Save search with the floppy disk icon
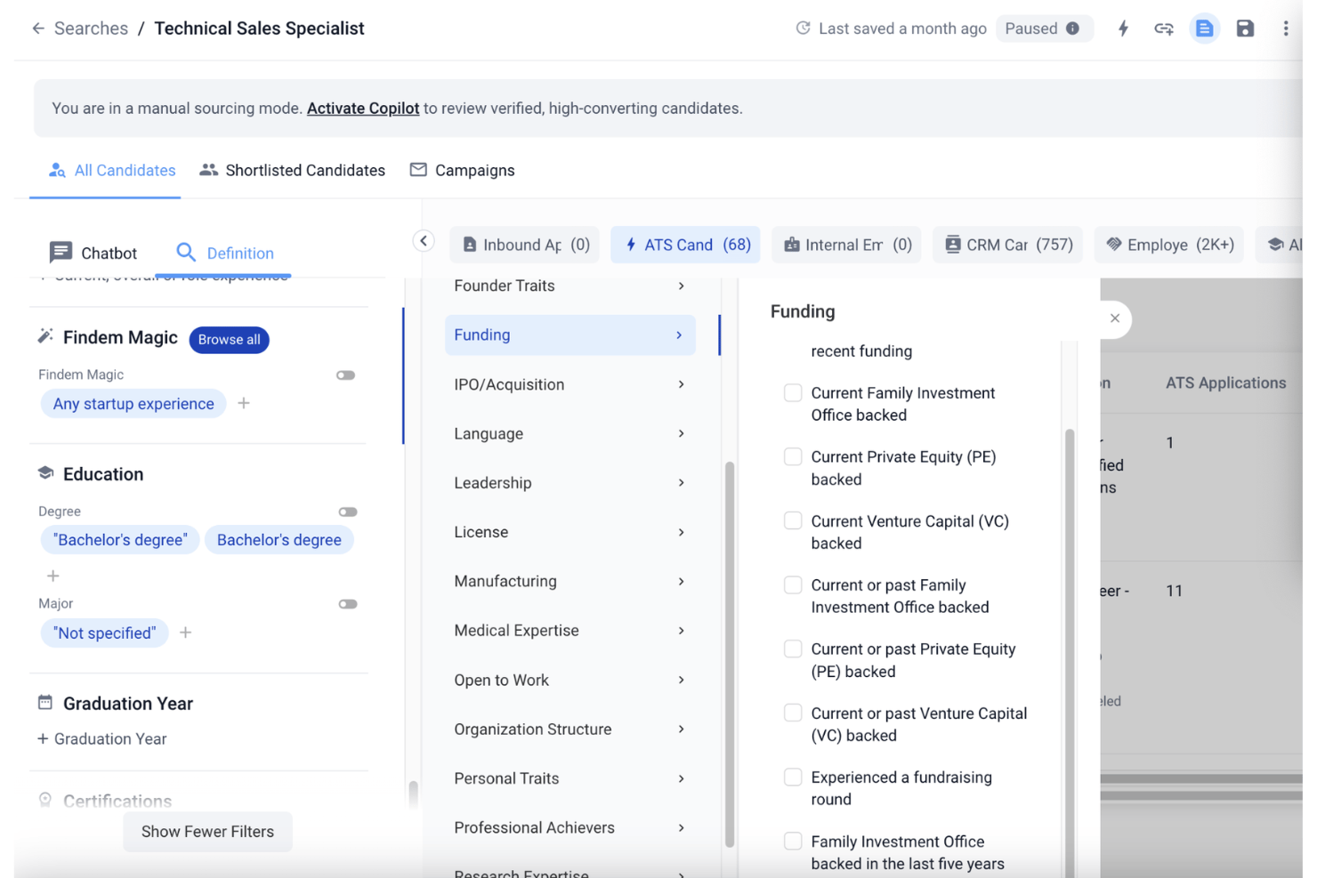 tap(1245, 28)
